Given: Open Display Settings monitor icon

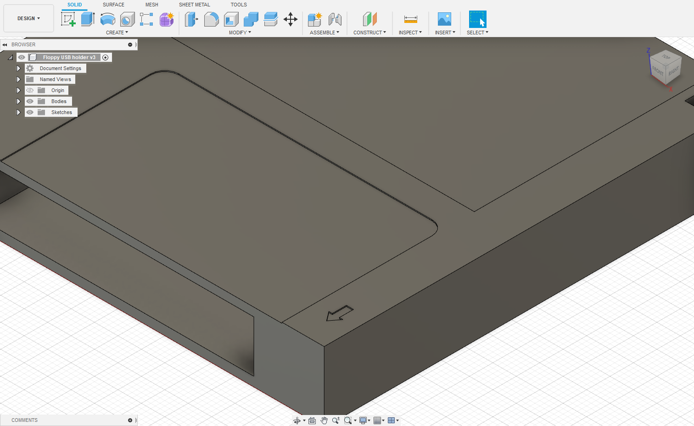Looking at the screenshot, I should [x=363, y=421].
